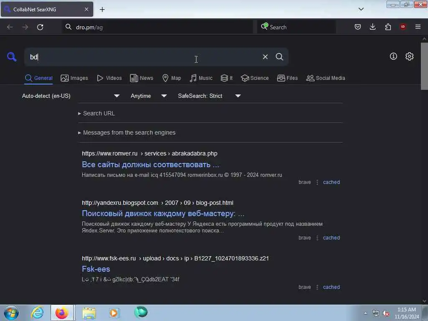
Task: Switch to the Music category
Action: coord(201,78)
